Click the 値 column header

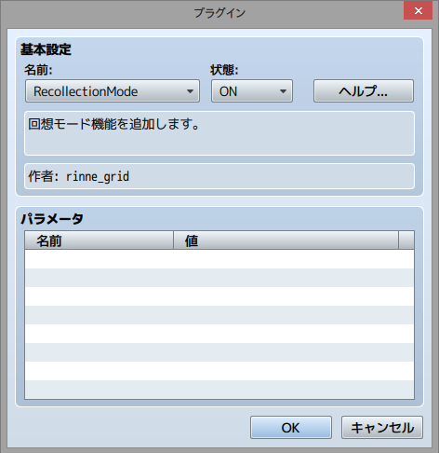coord(286,240)
